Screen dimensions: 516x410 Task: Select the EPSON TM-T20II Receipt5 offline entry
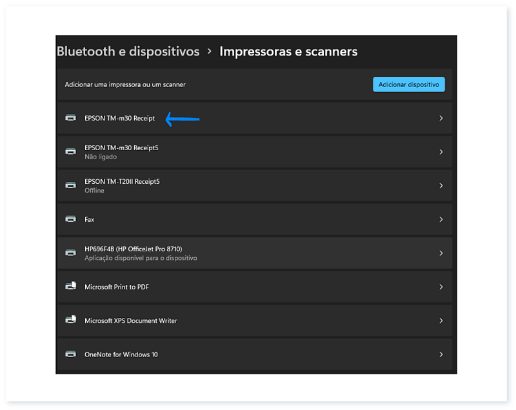[x=122, y=185]
